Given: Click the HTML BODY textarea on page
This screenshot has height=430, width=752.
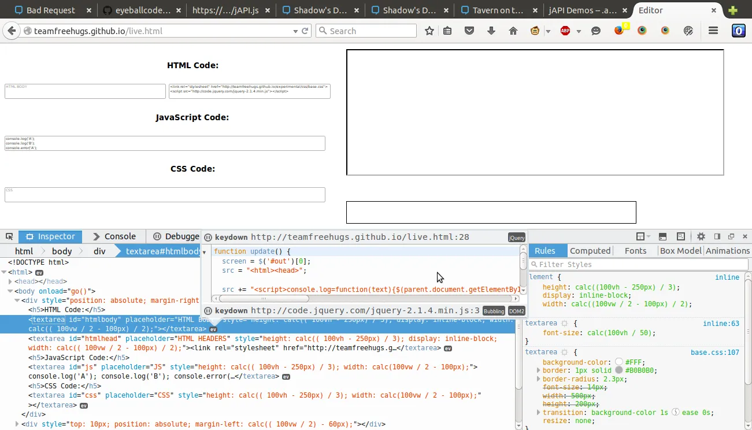Looking at the screenshot, I should pos(86,91).
